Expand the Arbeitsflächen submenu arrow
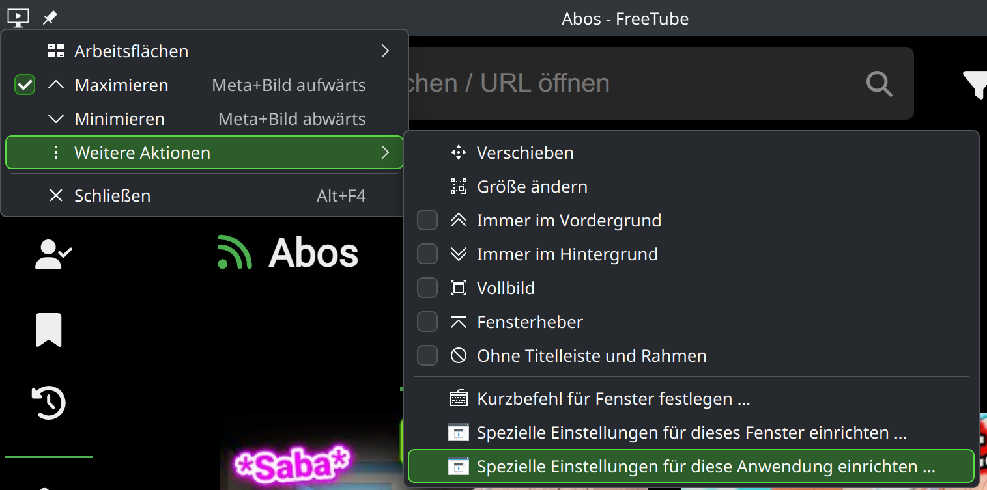This screenshot has height=490, width=987. click(x=385, y=51)
